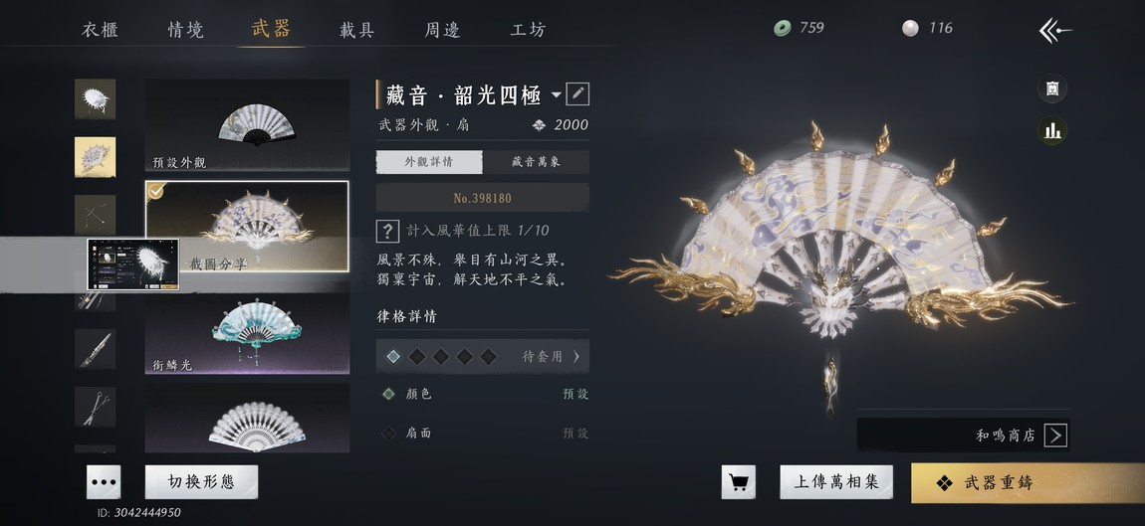Image resolution: width=1145 pixels, height=526 pixels.
Task: Click the question mark help icon
Action: (387, 232)
